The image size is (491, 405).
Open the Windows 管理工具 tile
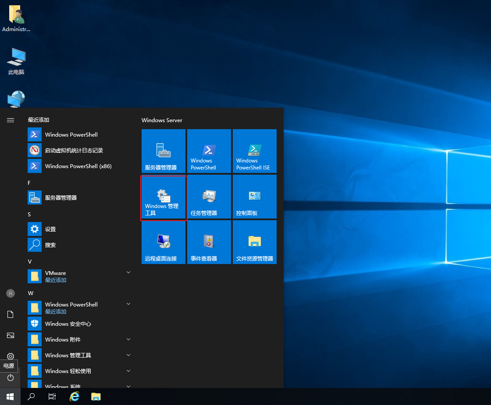(163, 197)
